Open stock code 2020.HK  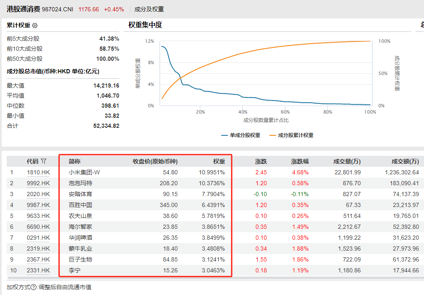(x=38, y=194)
